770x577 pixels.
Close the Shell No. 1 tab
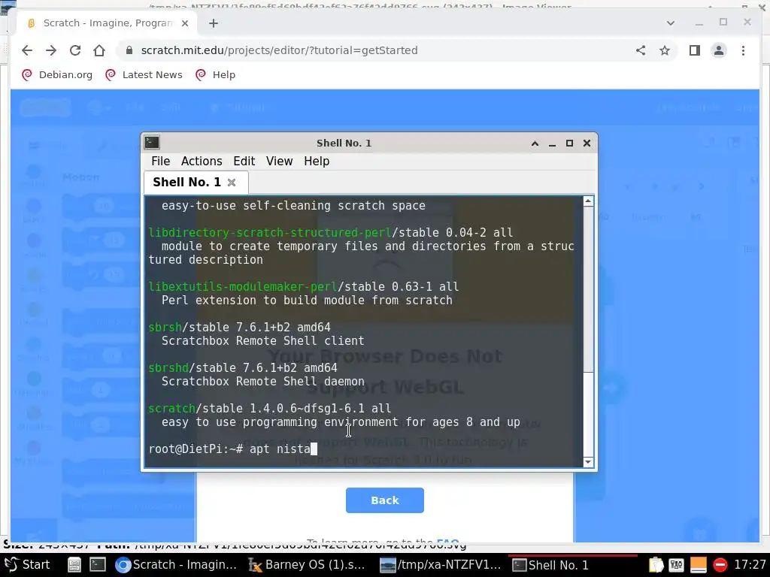(232, 183)
